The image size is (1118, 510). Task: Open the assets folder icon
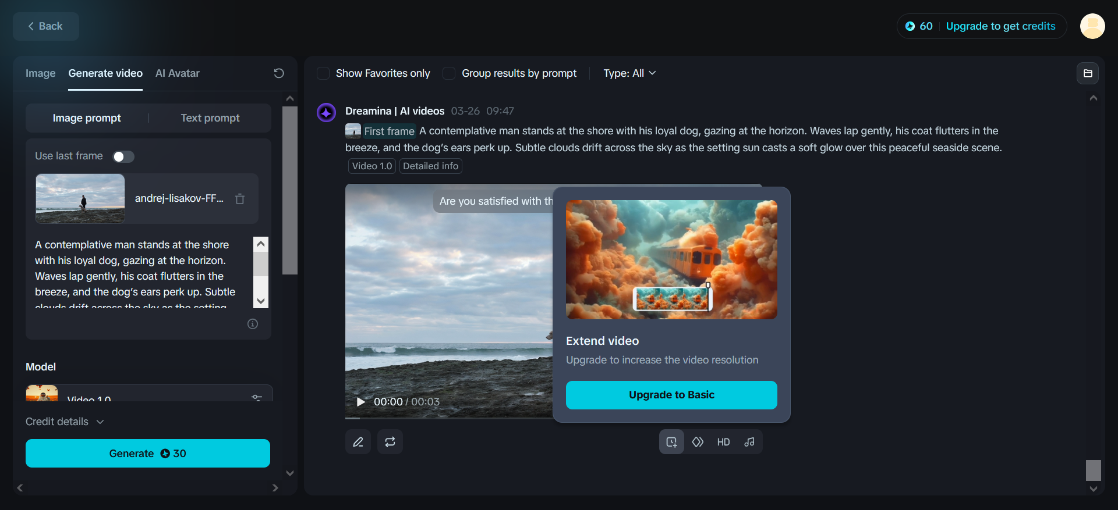pyautogui.click(x=1088, y=73)
